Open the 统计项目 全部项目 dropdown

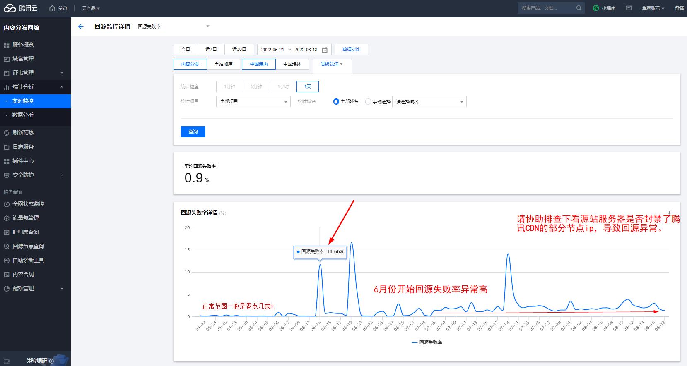click(x=253, y=102)
